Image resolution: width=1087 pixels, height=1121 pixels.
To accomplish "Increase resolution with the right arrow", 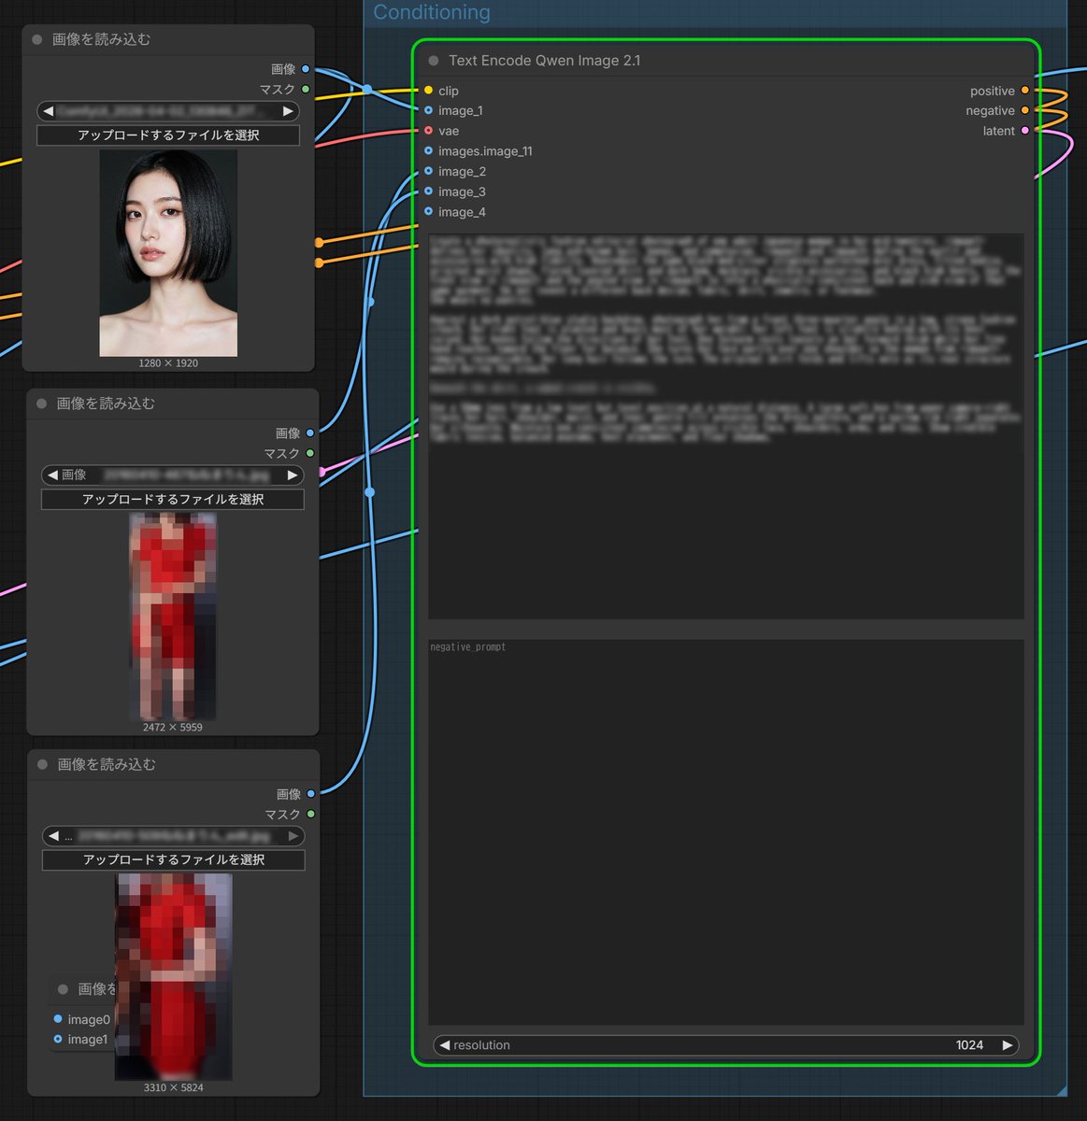I will (1008, 1045).
